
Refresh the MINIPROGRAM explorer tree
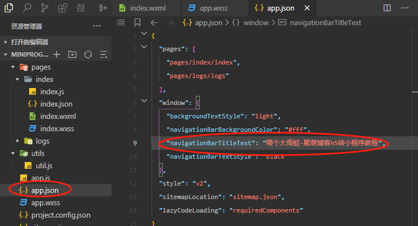(88, 54)
